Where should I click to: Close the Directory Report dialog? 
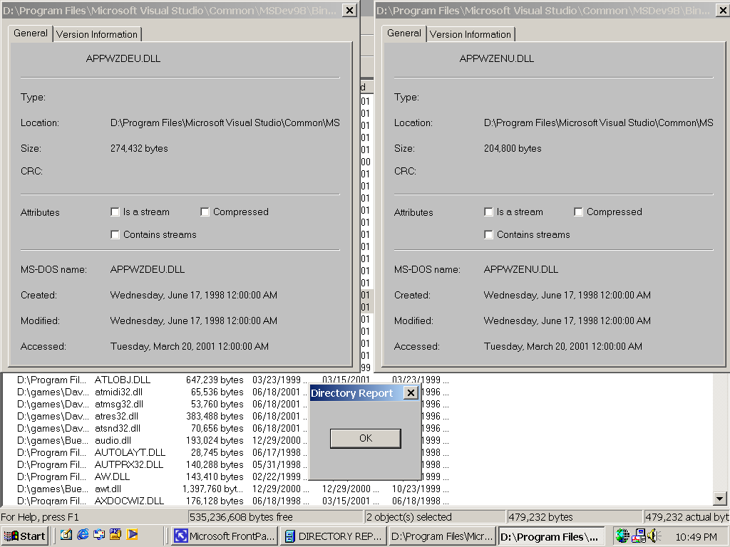[411, 393]
